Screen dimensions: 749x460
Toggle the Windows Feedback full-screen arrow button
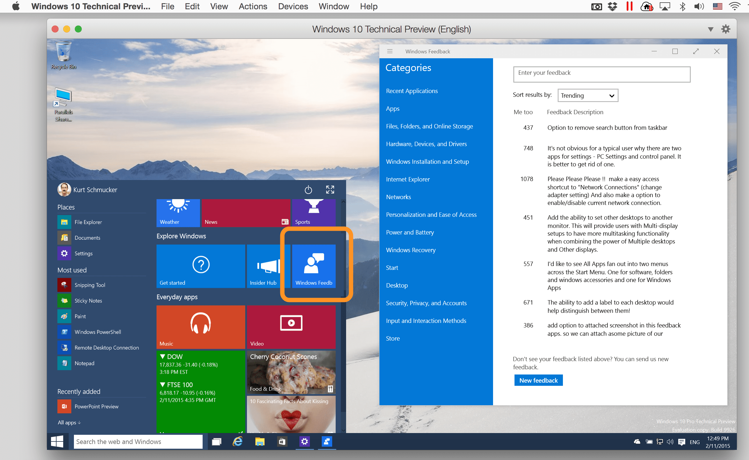696,51
